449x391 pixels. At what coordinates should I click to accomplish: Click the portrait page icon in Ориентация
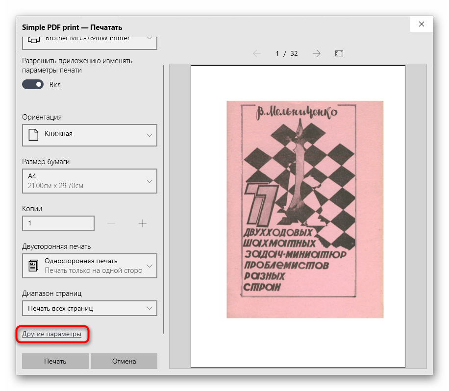[33, 135]
